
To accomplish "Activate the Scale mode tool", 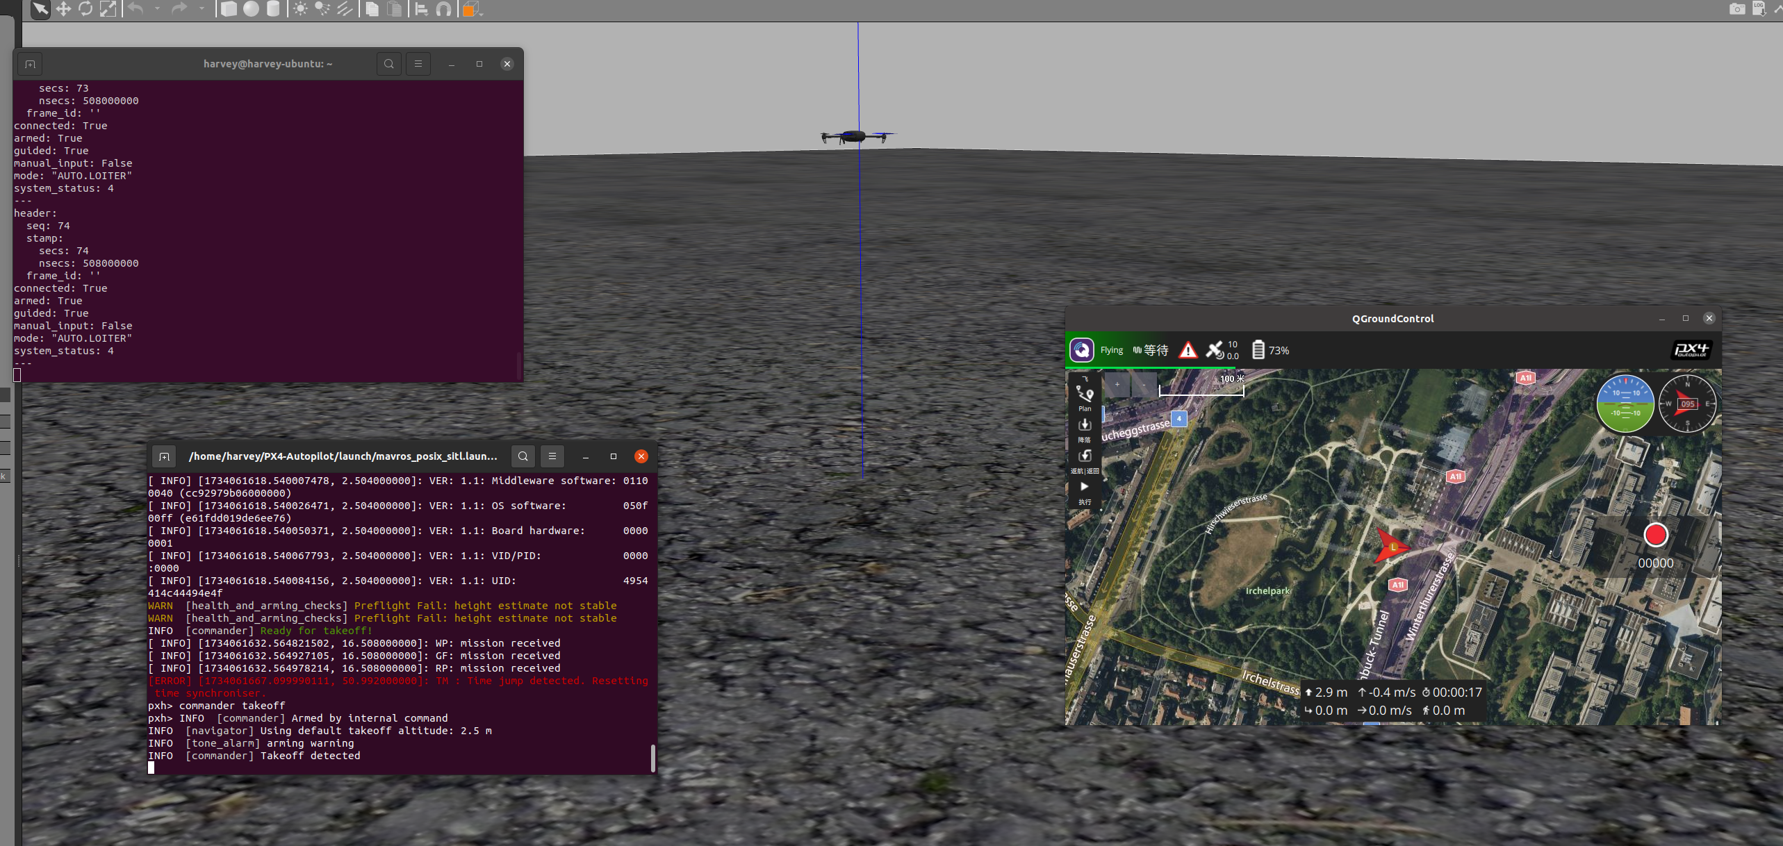I will [108, 9].
